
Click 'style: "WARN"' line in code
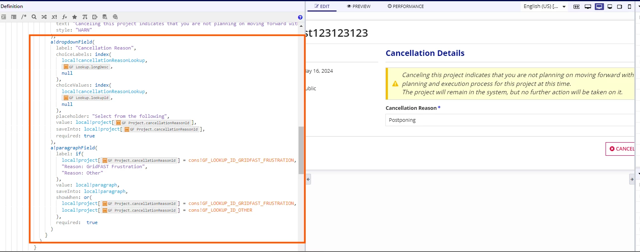(74, 30)
